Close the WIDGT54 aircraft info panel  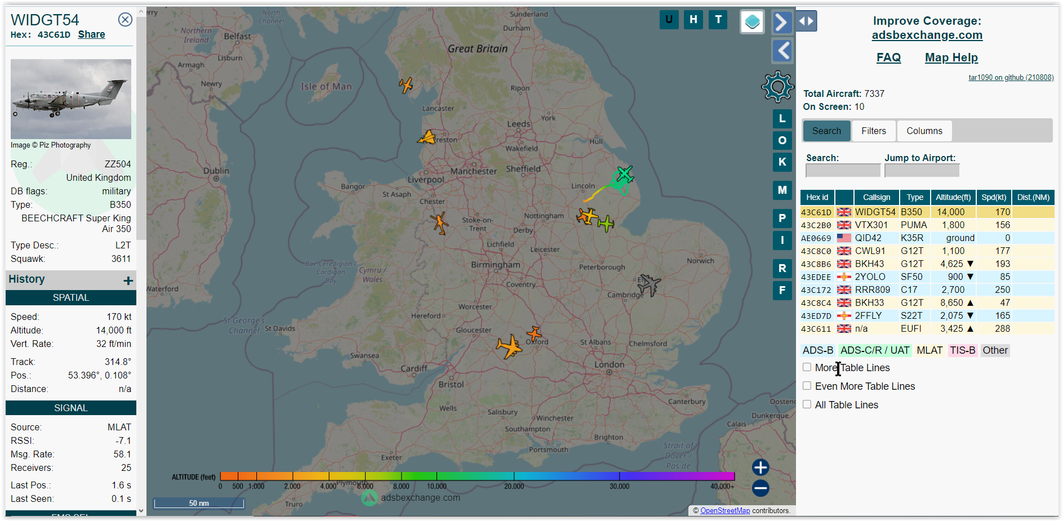pyautogui.click(x=125, y=20)
